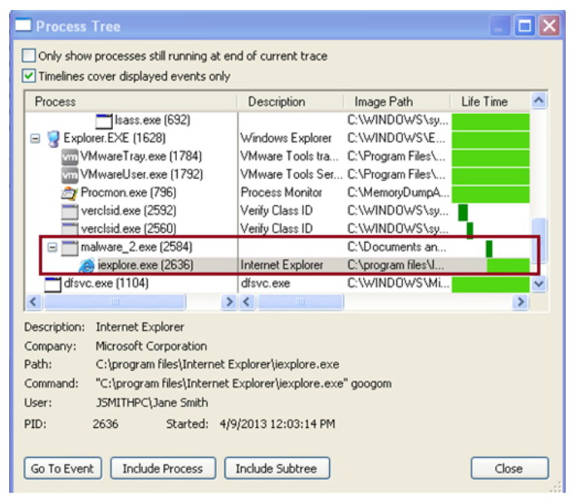The width and height of the screenshot is (574, 501).
Task: Sort by the Life Time column header
Action: (x=490, y=101)
